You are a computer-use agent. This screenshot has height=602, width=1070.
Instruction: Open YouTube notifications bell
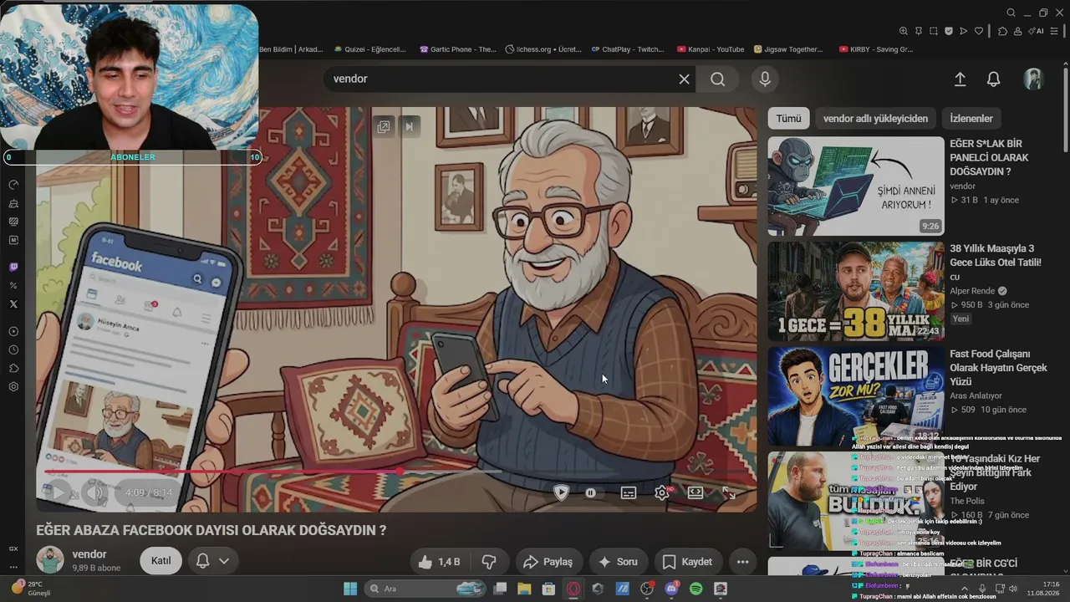pyautogui.click(x=993, y=79)
